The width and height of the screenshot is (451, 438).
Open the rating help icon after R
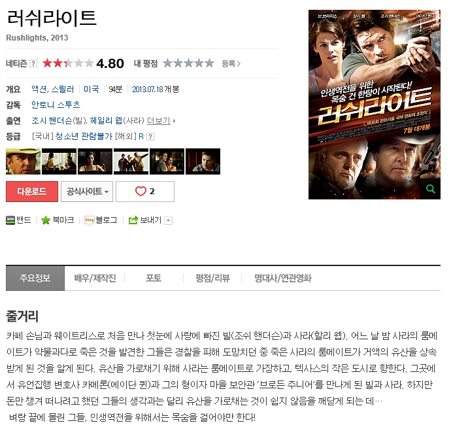point(150,137)
